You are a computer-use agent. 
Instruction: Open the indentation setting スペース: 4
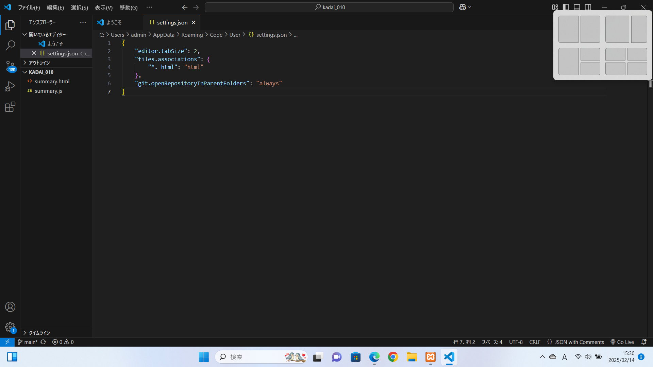(x=492, y=342)
